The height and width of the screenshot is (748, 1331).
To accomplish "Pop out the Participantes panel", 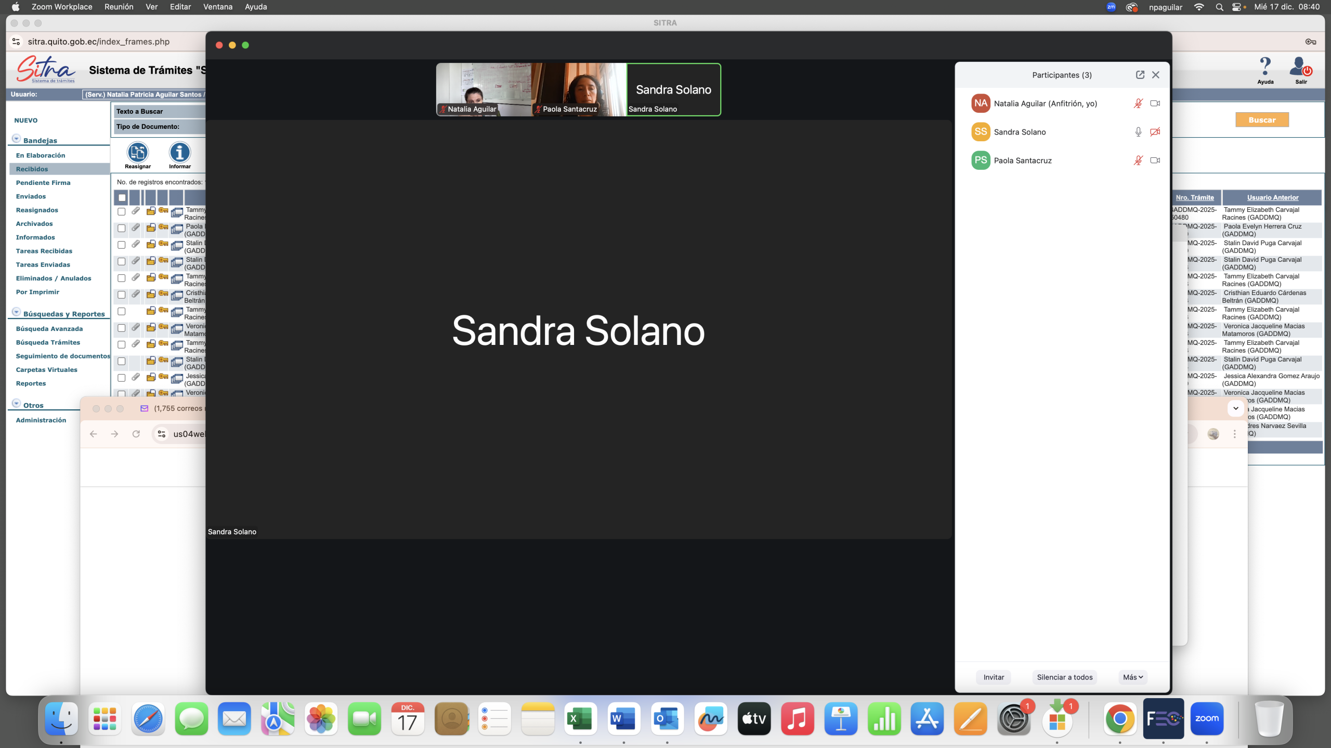I will tap(1140, 75).
